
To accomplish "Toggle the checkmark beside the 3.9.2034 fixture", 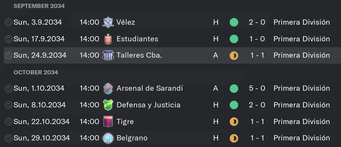I will (x=8, y=22).
